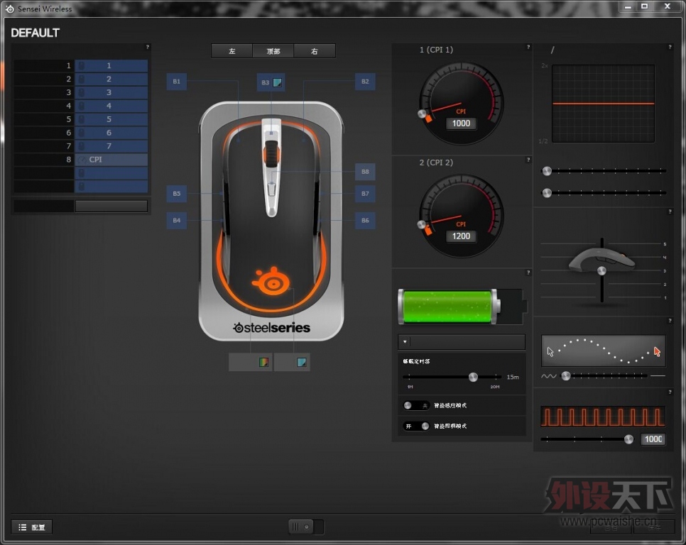Maximize the Sensei Wireless window
686x545 pixels.
pos(644,6)
